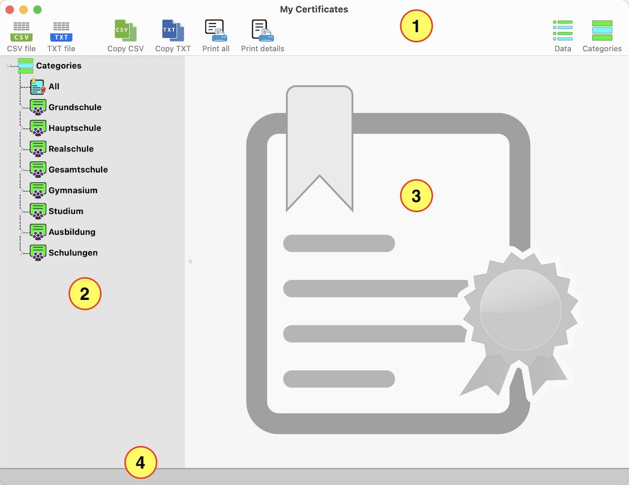
Task: Expand the Gymnasium category
Action: (x=21, y=191)
